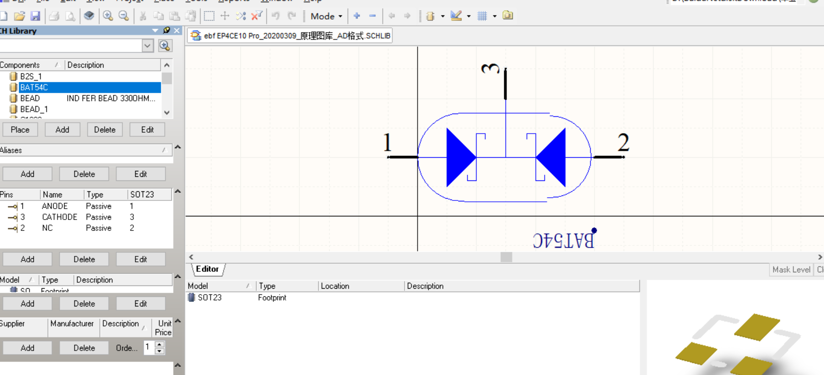Open the drawing tools dropdown arrow
This screenshot has width=824, height=375.
[468, 16]
